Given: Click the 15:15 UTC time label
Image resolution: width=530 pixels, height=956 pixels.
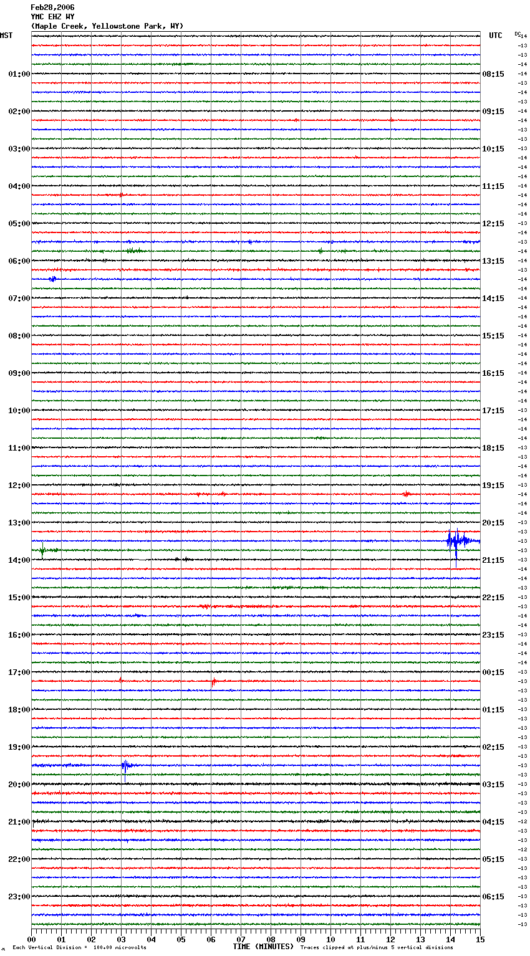Looking at the screenshot, I should pos(493,336).
